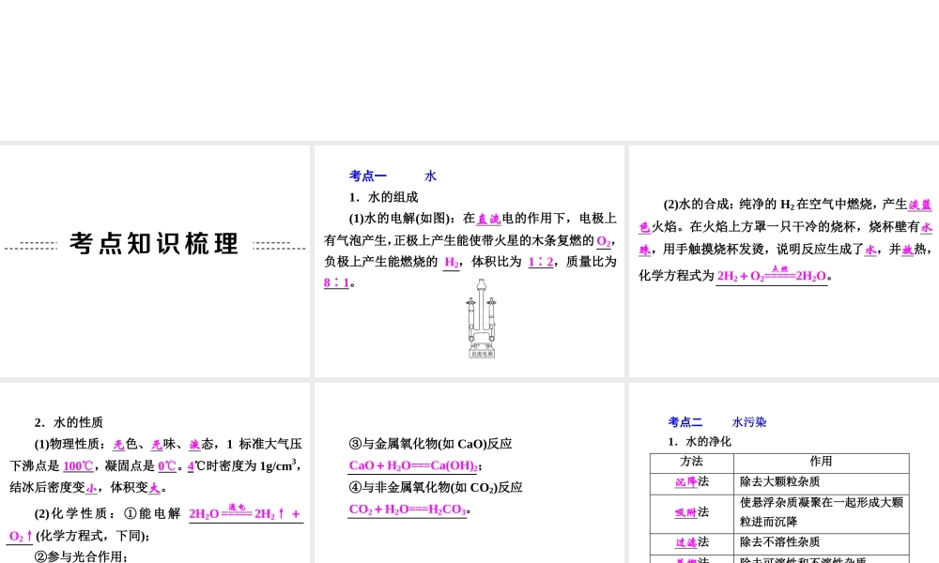Click the cell starting 使悬浮杂质凝聚在一起
939x563 pixels.
coord(821,512)
